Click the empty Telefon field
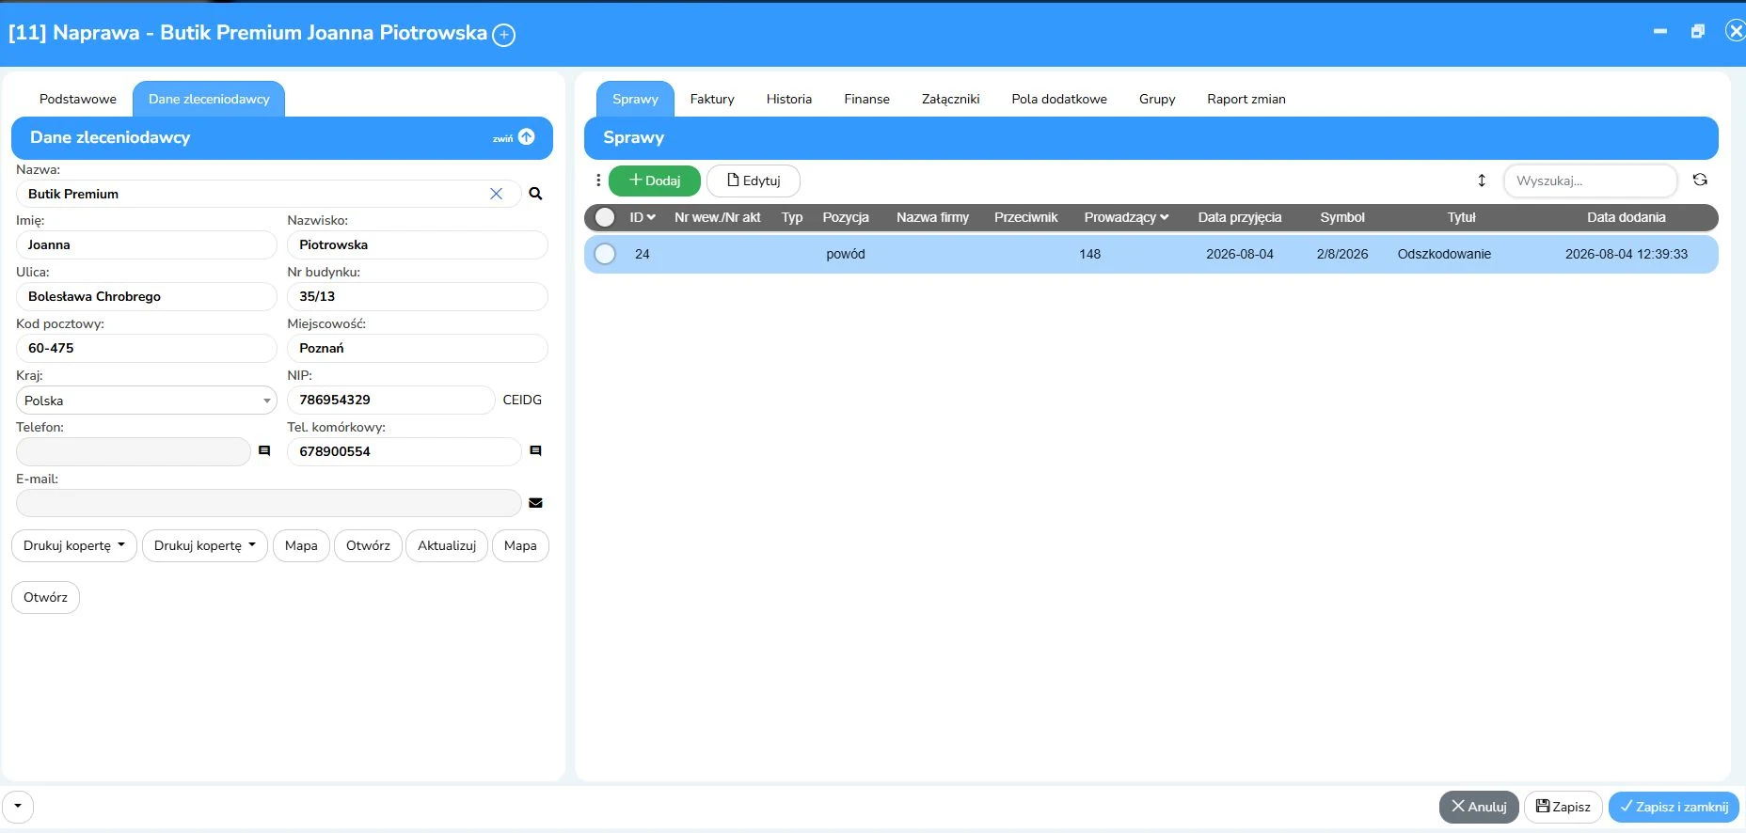 tap(134, 451)
